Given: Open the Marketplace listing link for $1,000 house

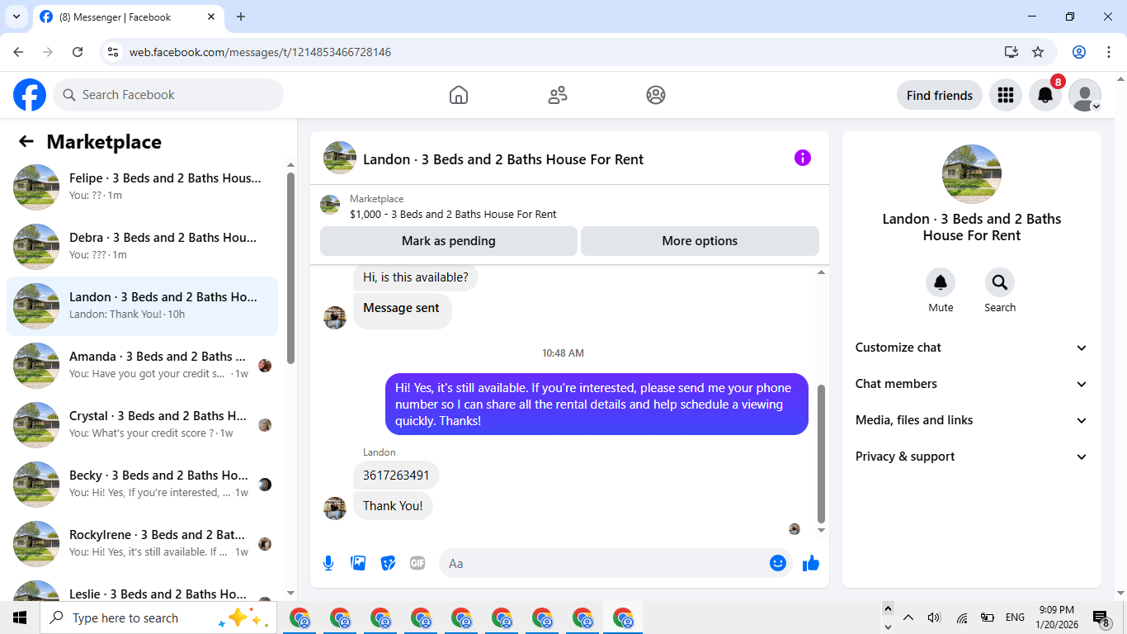Looking at the screenshot, I should [453, 214].
